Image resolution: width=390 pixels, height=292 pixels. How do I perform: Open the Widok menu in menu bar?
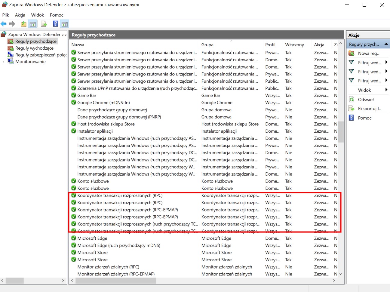coord(38,15)
